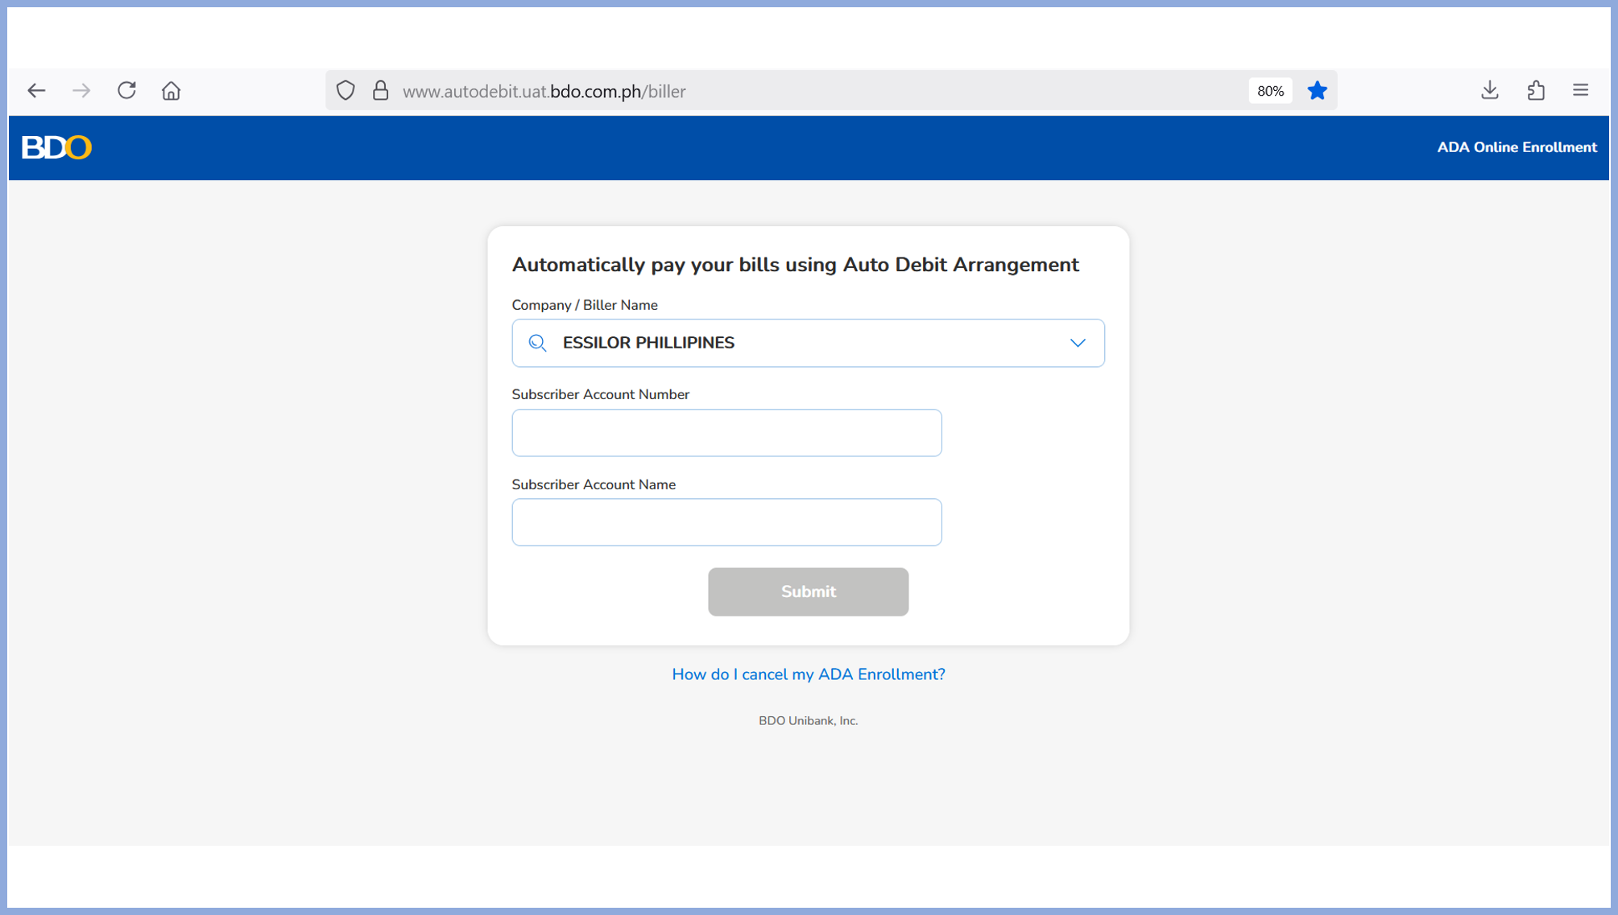Click the BDO logo in header
The height and width of the screenshot is (915, 1618).
point(56,147)
